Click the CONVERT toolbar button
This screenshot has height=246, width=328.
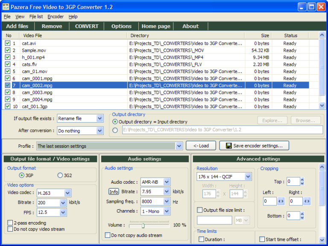(x=87, y=26)
